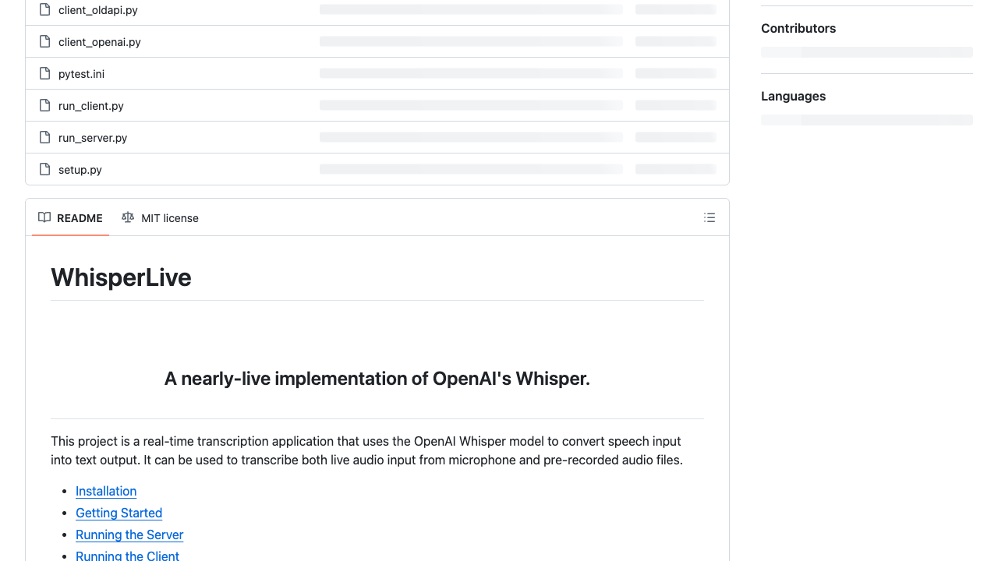The width and height of the screenshot is (998, 561).
Task: Click the paragraph starting 'This project is a real-time'
Action: coord(366,450)
